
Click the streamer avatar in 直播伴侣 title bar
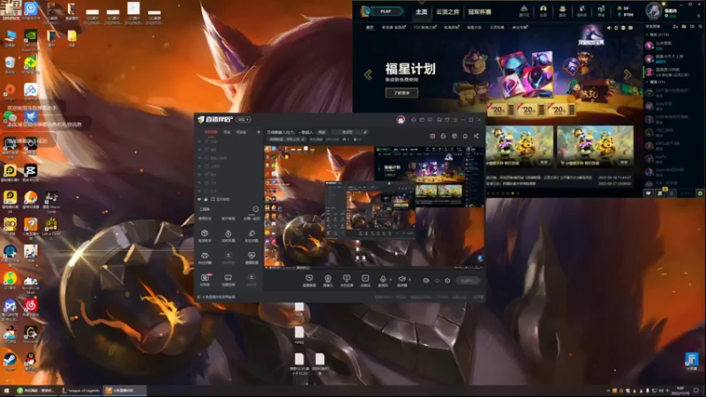tap(401, 120)
